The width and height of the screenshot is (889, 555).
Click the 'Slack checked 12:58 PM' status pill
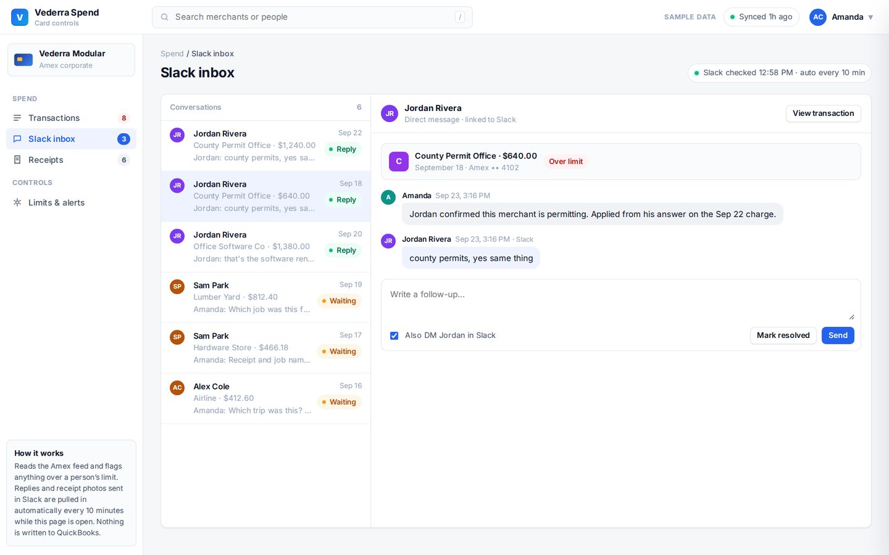[x=779, y=73]
